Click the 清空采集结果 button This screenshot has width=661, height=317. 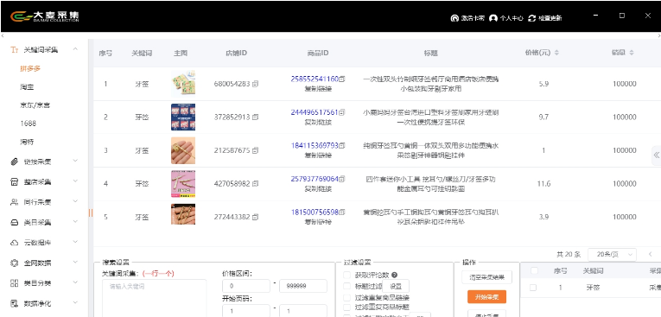point(487,277)
